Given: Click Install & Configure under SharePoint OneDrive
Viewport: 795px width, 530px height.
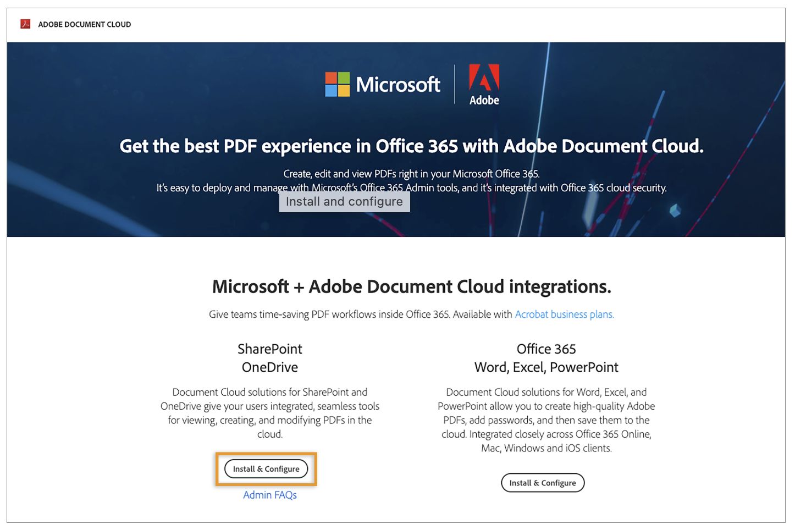Looking at the screenshot, I should [x=266, y=469].
